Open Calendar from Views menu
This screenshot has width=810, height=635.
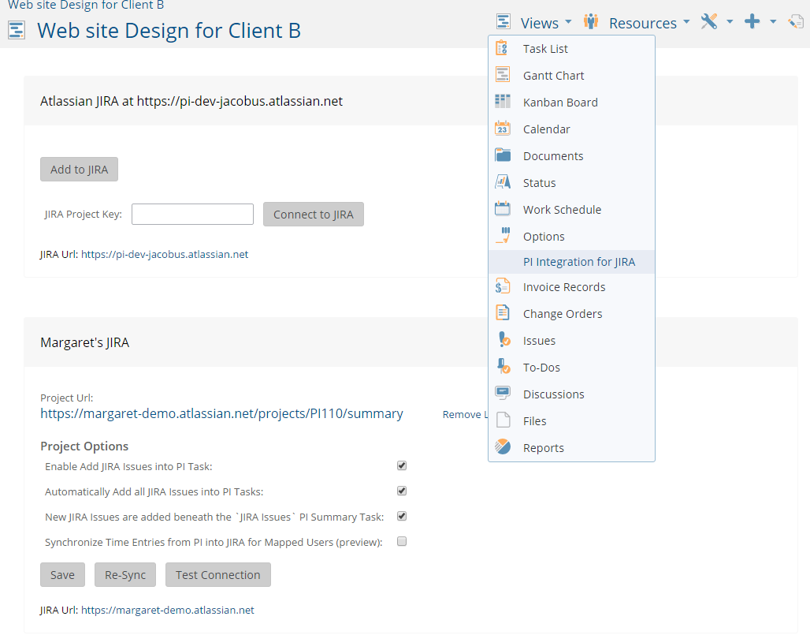(x=571, y=129)
